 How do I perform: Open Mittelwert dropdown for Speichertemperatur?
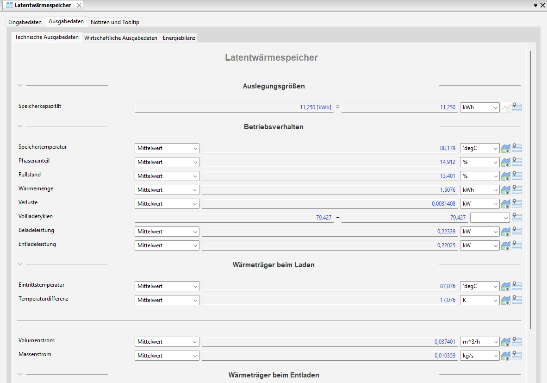(167, 148)
